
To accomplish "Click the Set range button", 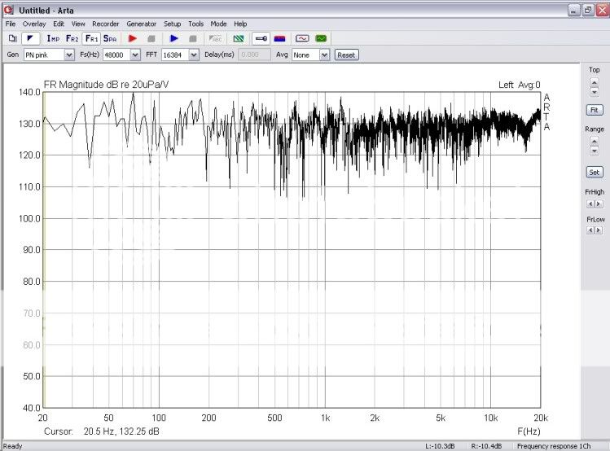I will pyautogui.click(x=595, y=173).
